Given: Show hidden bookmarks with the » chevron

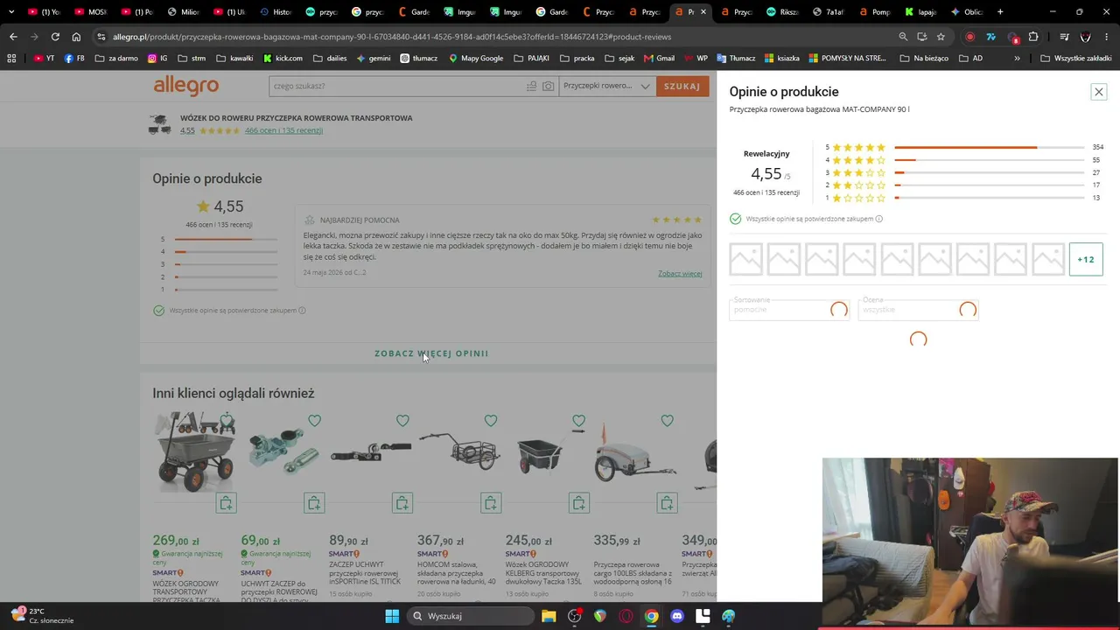Looking at the screenshot, I should (1017, 58).
